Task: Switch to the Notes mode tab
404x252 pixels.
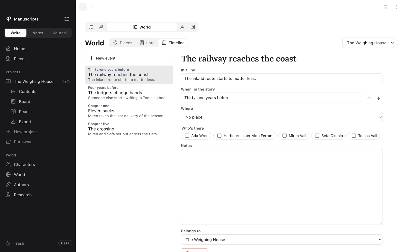Action: pyautogui.click(x=38, y=33)
